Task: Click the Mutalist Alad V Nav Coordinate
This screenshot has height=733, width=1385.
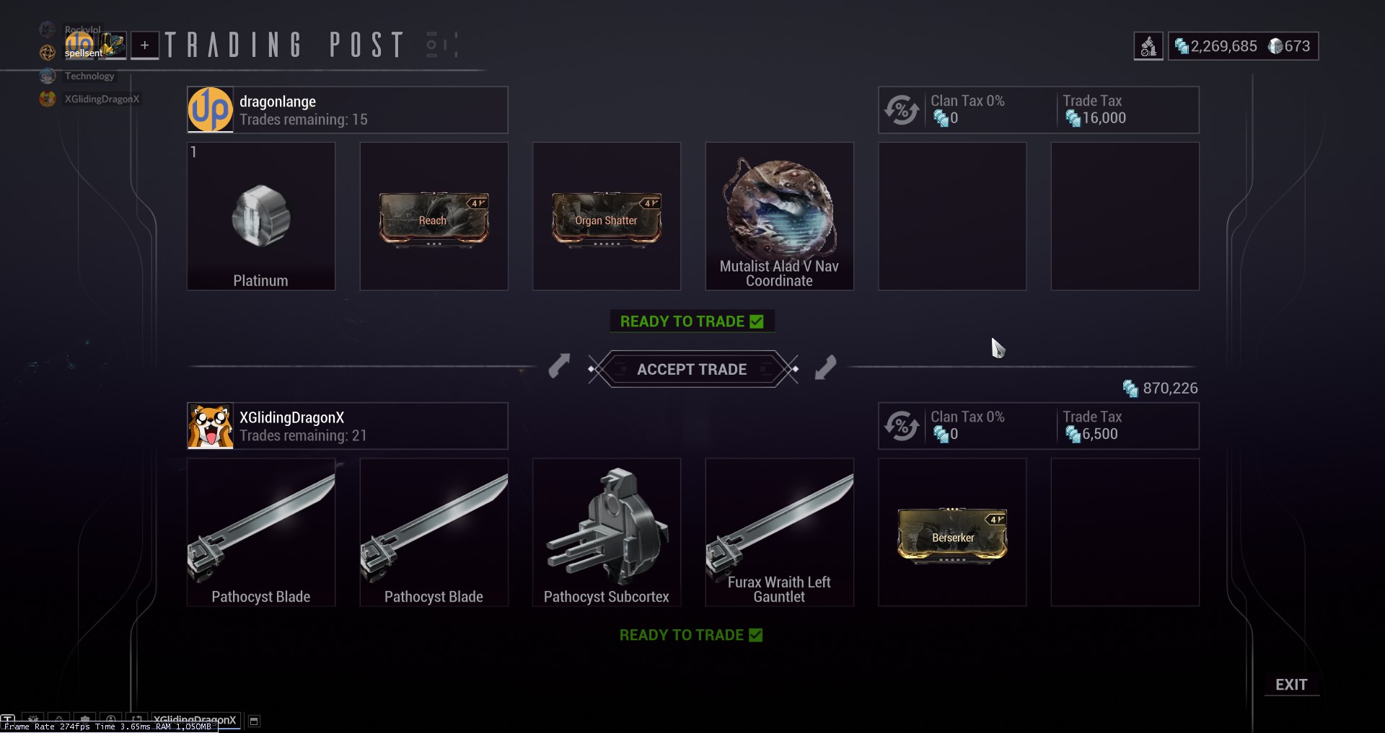Action: (779, 216)
